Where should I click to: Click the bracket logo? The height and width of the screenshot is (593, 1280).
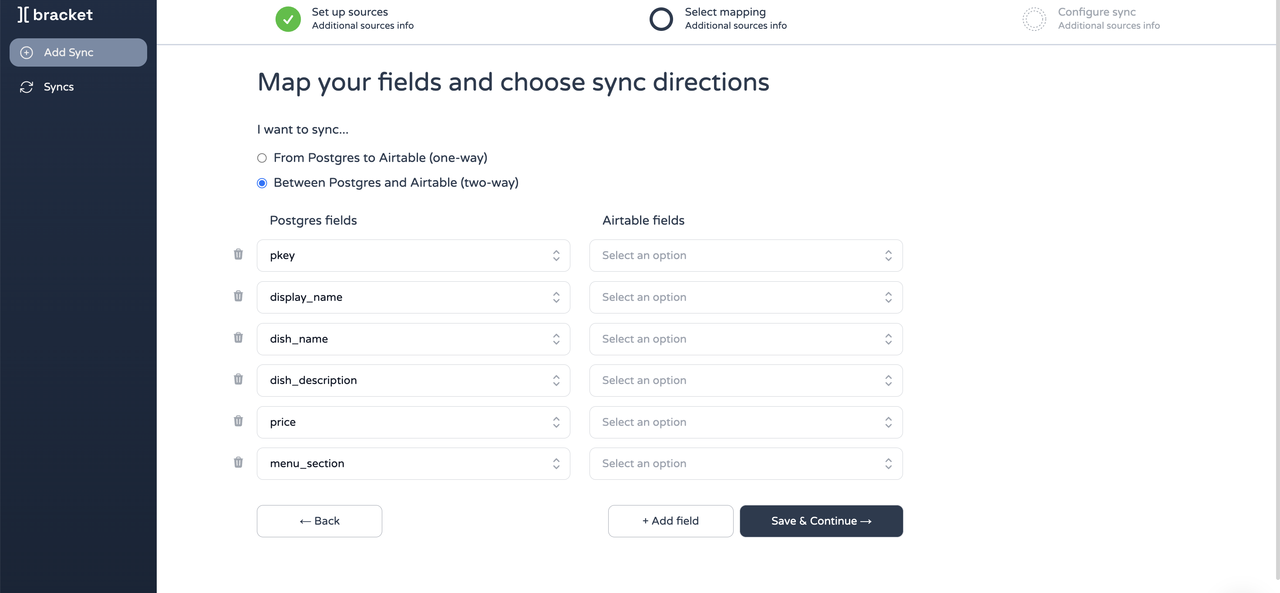tap(55, 15)
